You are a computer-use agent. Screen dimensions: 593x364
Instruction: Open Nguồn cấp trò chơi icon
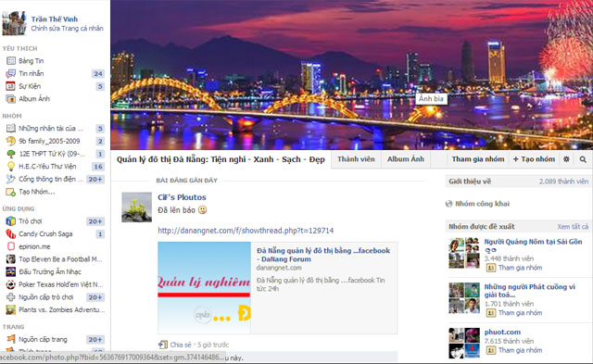11,297
